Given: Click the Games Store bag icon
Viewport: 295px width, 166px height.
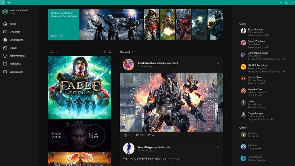Looking at the screenshot, I should [5, 72].
